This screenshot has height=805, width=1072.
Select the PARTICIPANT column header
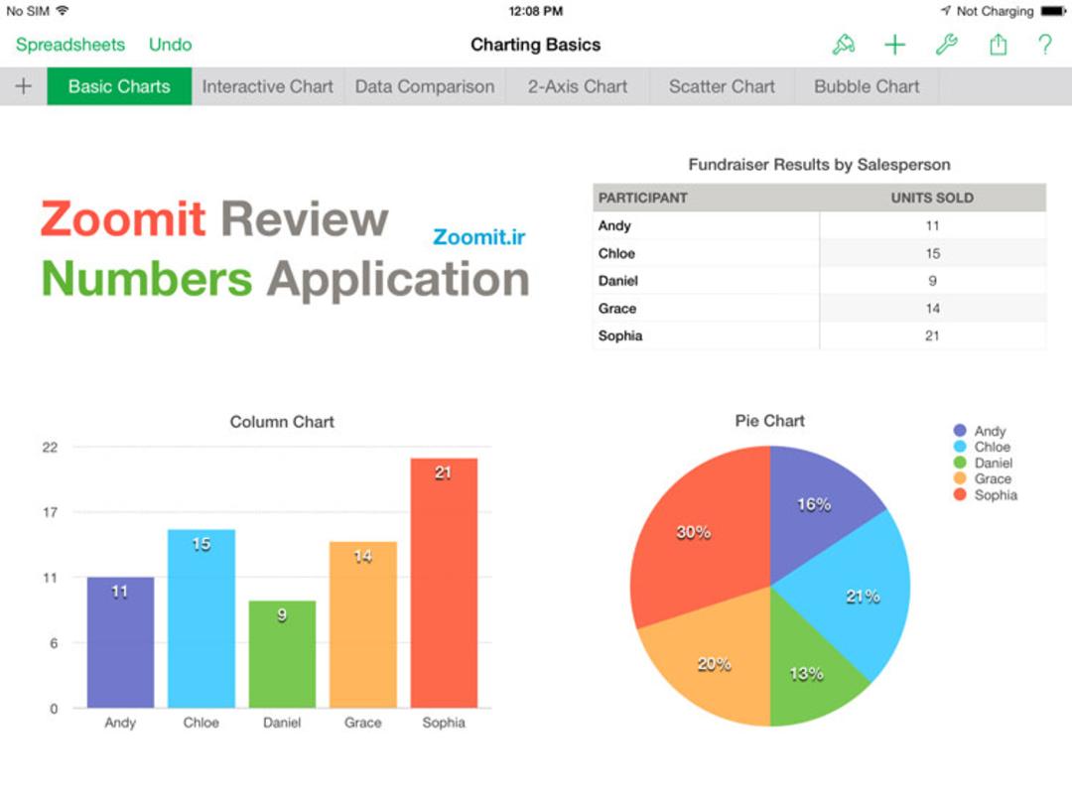(707, 198)
